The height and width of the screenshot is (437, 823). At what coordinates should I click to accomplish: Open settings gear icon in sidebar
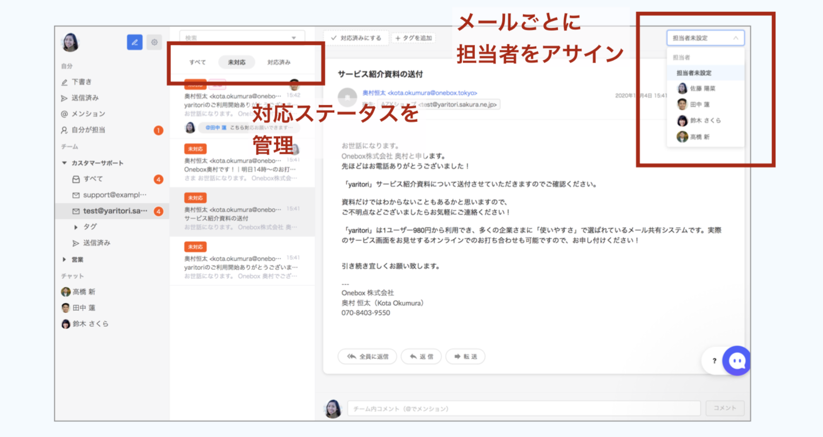tap(154, 42)
